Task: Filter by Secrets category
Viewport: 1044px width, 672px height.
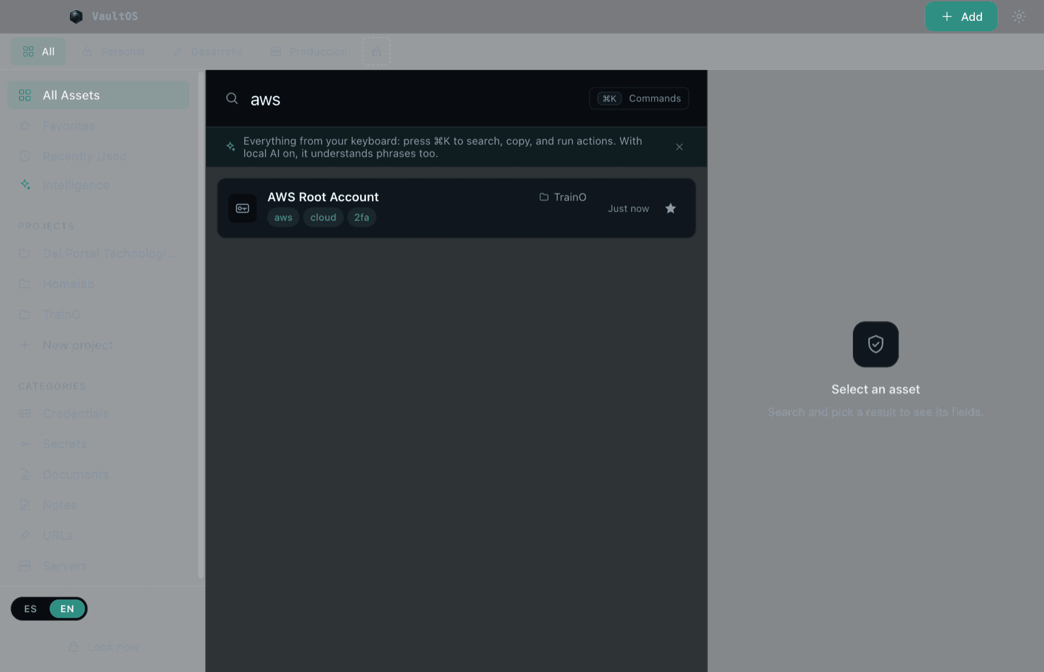Action: coord(98,444)
